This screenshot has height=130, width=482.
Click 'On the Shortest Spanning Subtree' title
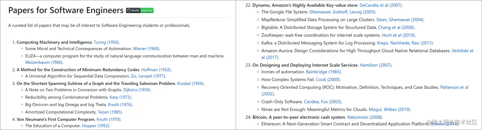pyautogui.click(x=96, y=83)
